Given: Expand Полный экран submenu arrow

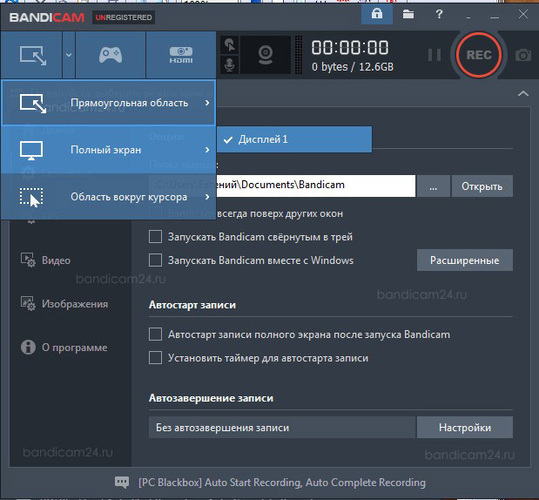Looking at the screenshot, I should click(x=207, y=150).
